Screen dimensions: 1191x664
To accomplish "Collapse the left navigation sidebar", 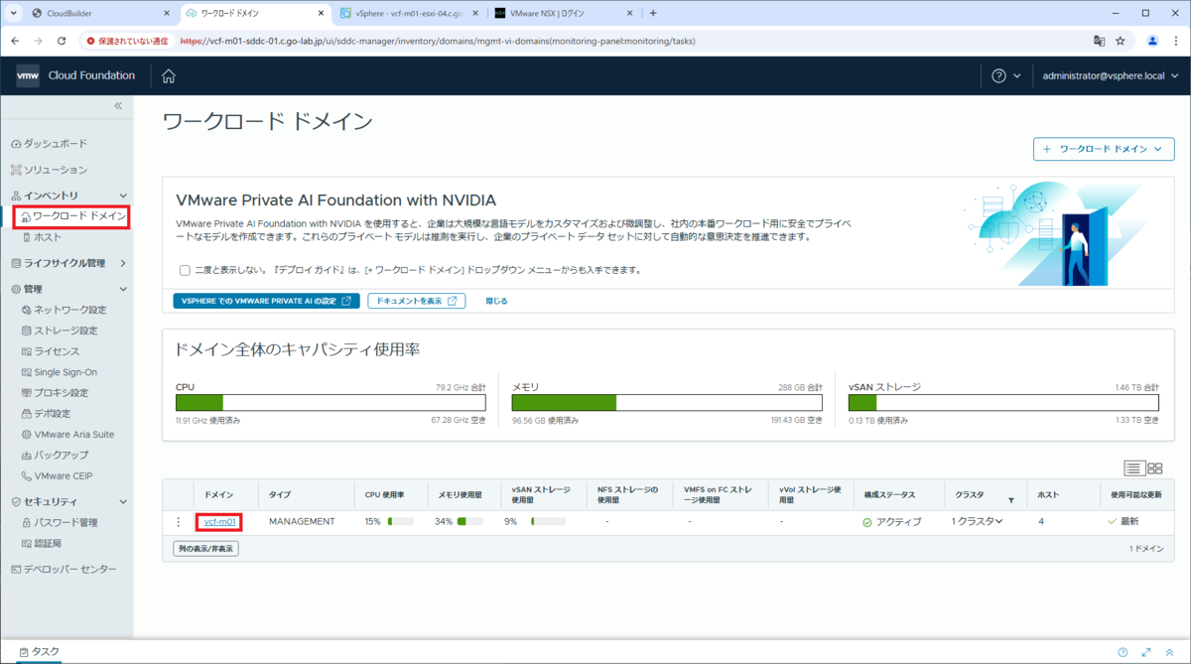I will pos(117,105).
